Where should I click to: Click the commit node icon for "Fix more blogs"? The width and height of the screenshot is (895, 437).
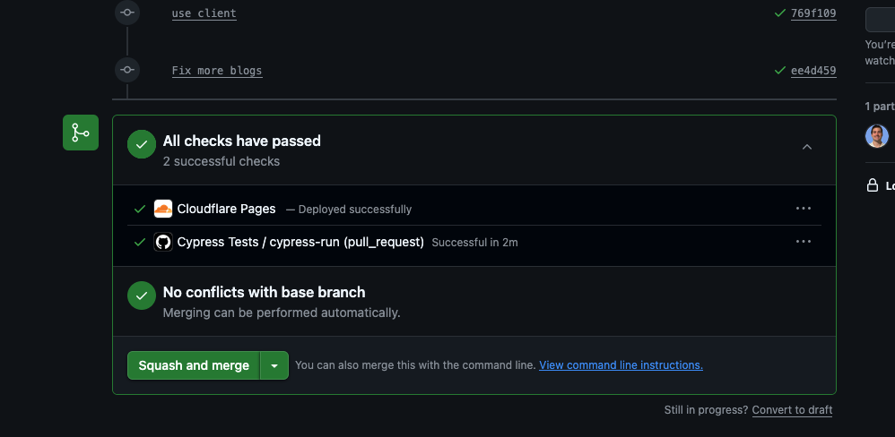pos(127,70)
